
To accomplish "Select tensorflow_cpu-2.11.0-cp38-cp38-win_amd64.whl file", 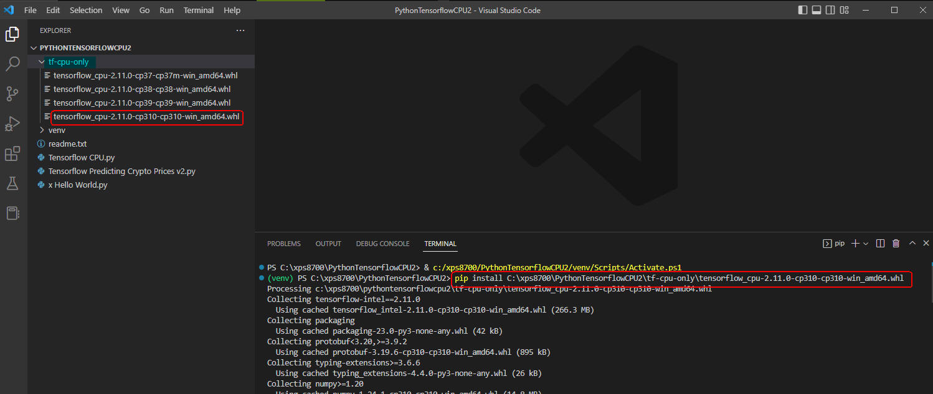I will pyautogui.click(x=141, y=89).
